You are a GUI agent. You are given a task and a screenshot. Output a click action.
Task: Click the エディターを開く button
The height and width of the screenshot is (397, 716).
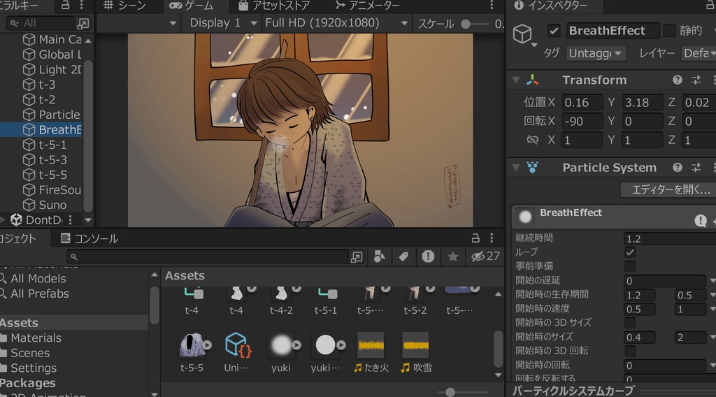click(668, 189)
